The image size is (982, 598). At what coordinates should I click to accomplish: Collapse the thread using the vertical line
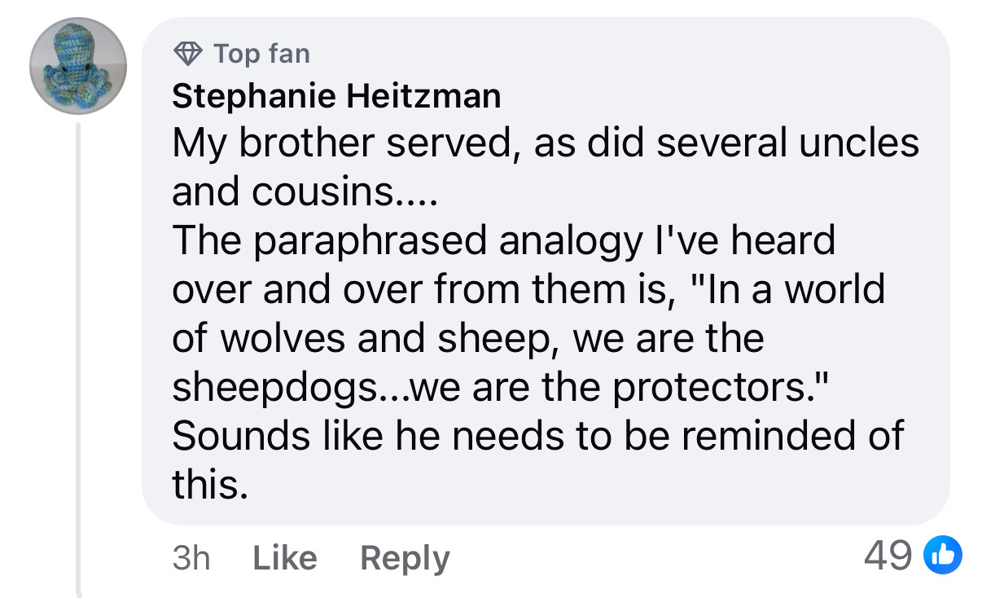(x=79, y=358)
